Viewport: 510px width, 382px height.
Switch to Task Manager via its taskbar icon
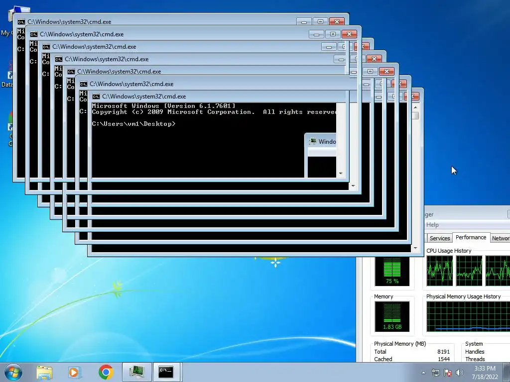coord(137,372)
